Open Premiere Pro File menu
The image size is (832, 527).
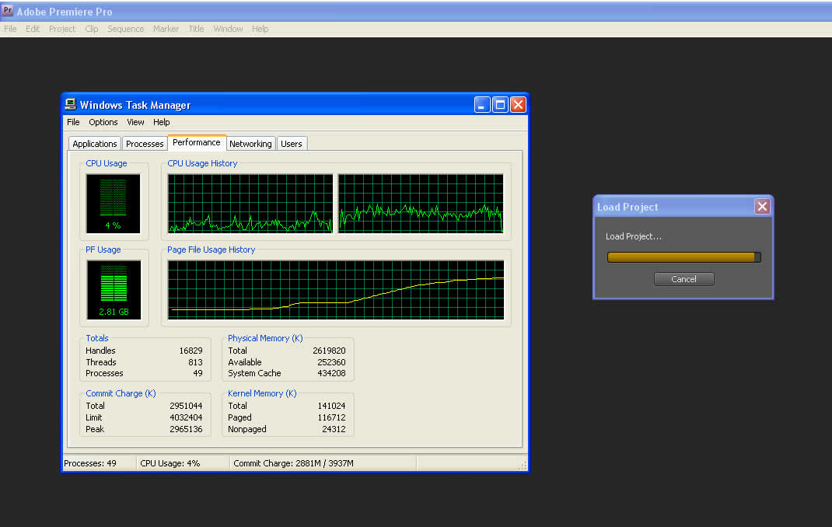tap(10, 29)
